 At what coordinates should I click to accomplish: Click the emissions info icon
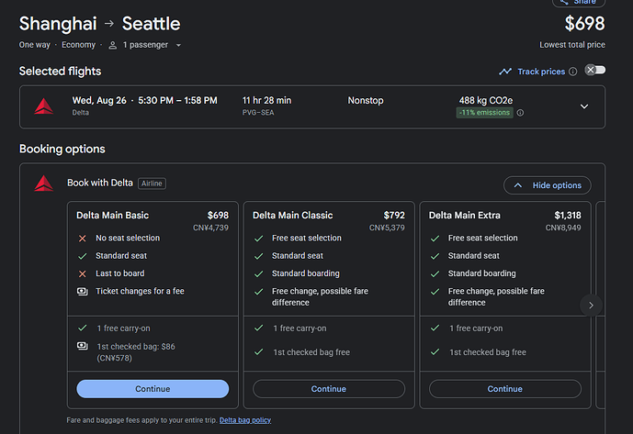(x=520, y=113)
